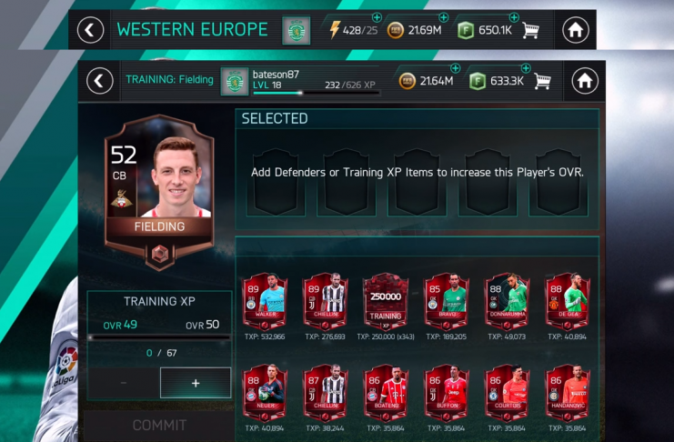
Task: Go back from Training Fielding panel
Action: [x=100, y=81]
